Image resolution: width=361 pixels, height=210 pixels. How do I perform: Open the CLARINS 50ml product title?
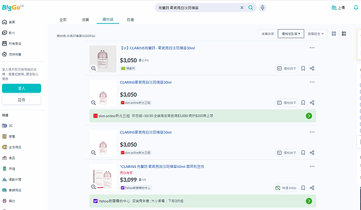pos(162,166)
